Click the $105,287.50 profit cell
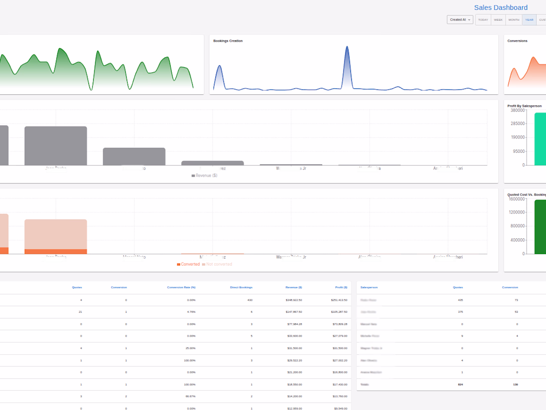546x410 pixels. click(339, 312)
